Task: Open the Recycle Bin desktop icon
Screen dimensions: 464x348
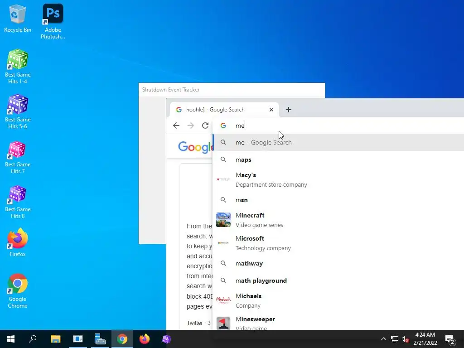Action: [x=18, y=18]
